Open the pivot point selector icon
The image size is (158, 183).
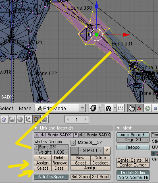click(110, 108)
